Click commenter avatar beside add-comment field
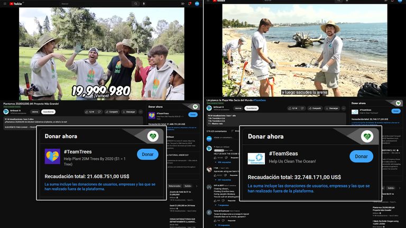Viewport: 406px width, 228px height. [x=209, y=139]
